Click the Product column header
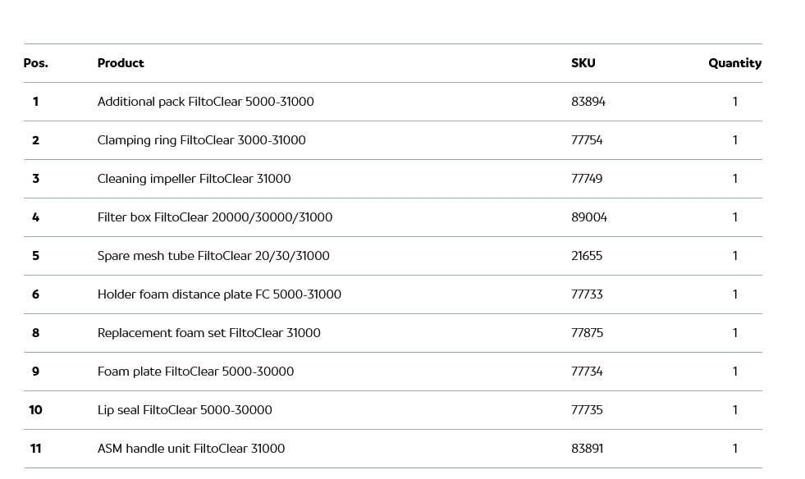The height and width of the screenshot is (479, 805). tap(121, 63)
